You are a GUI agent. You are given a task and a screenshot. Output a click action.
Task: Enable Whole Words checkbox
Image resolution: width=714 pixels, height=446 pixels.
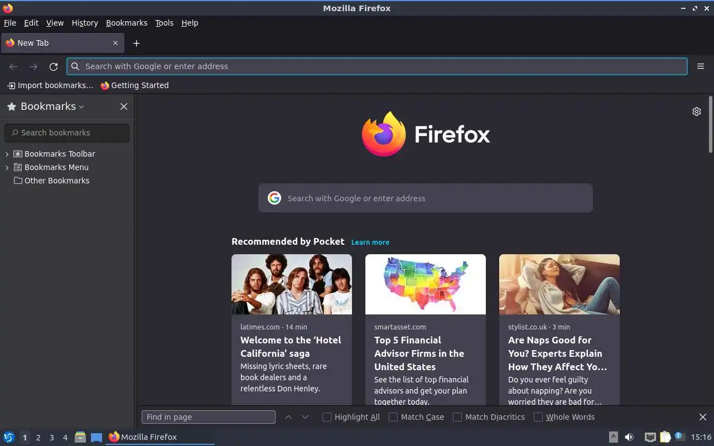(538, 417)
